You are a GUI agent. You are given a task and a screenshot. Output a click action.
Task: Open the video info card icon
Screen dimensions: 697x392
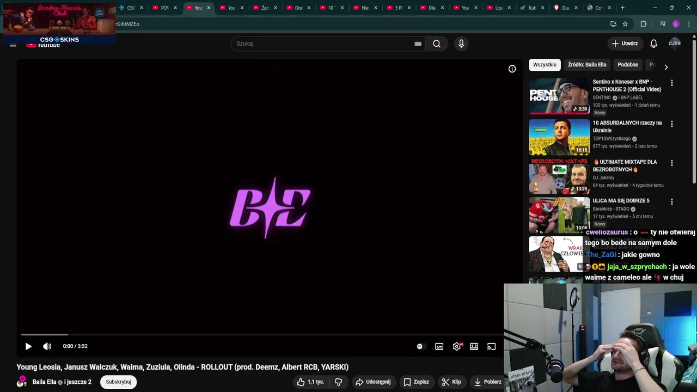[x=512, y=69]
